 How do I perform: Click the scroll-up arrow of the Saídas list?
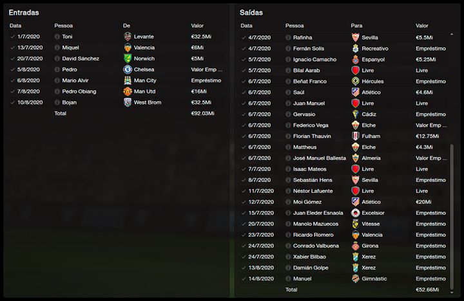[x=452, y=34]
